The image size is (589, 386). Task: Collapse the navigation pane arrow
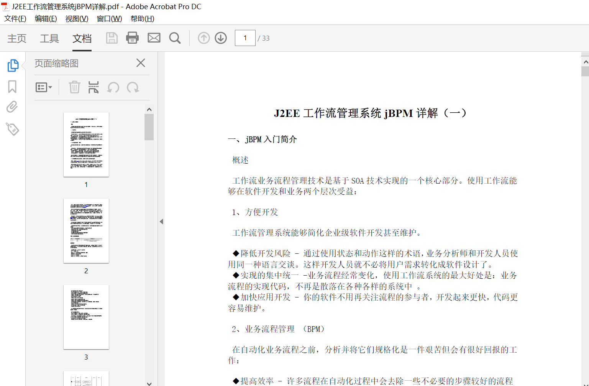point(161,222)
